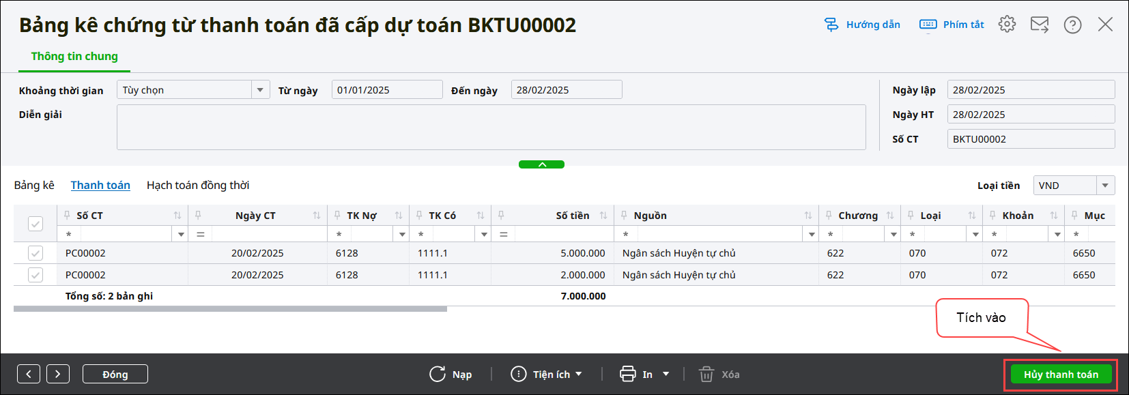This screenshot has width=1129, height=395.
Task: Click the In printer icon
Action: [x=627, y=374]
